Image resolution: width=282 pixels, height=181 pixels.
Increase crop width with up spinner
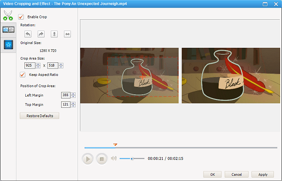38,64
